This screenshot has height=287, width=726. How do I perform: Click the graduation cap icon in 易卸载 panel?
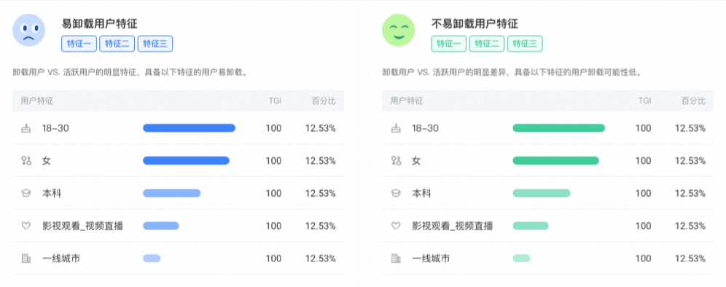(26, 194)
